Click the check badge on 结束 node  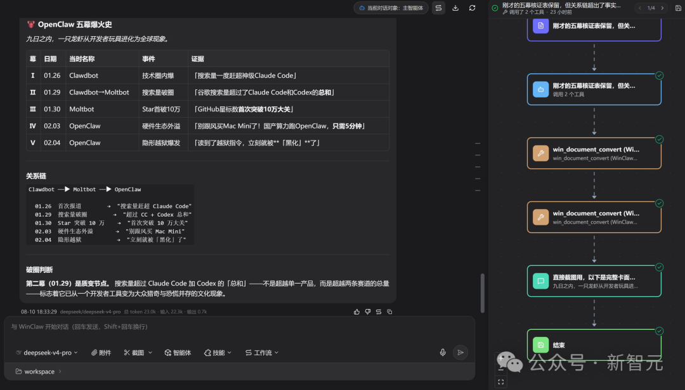(x=659, y=330)
